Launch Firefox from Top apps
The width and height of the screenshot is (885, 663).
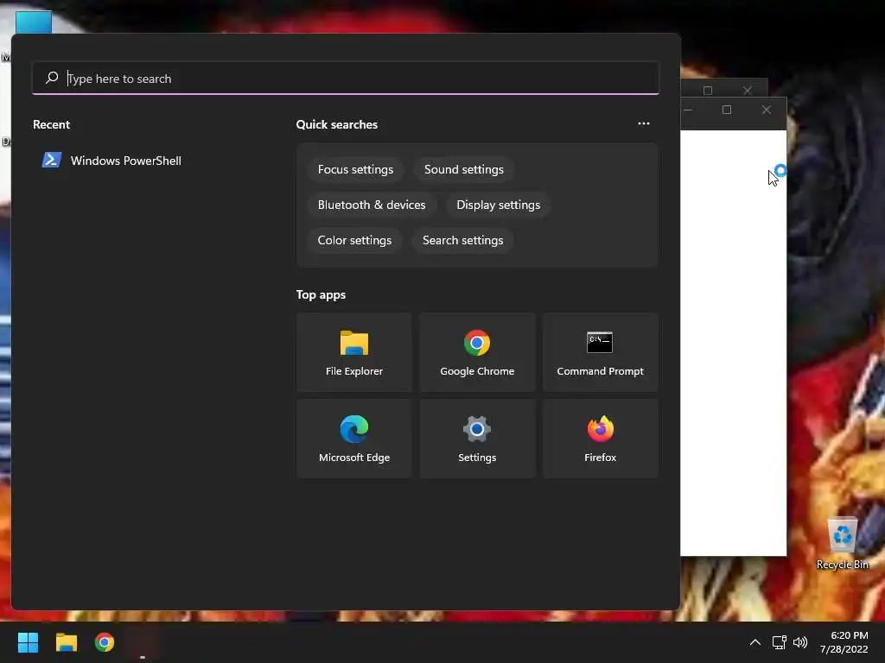click(x=600, y=439)
